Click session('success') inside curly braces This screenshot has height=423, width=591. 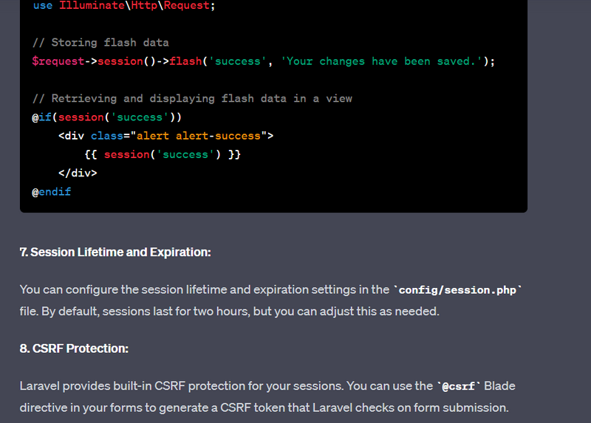tap(163, 154)
